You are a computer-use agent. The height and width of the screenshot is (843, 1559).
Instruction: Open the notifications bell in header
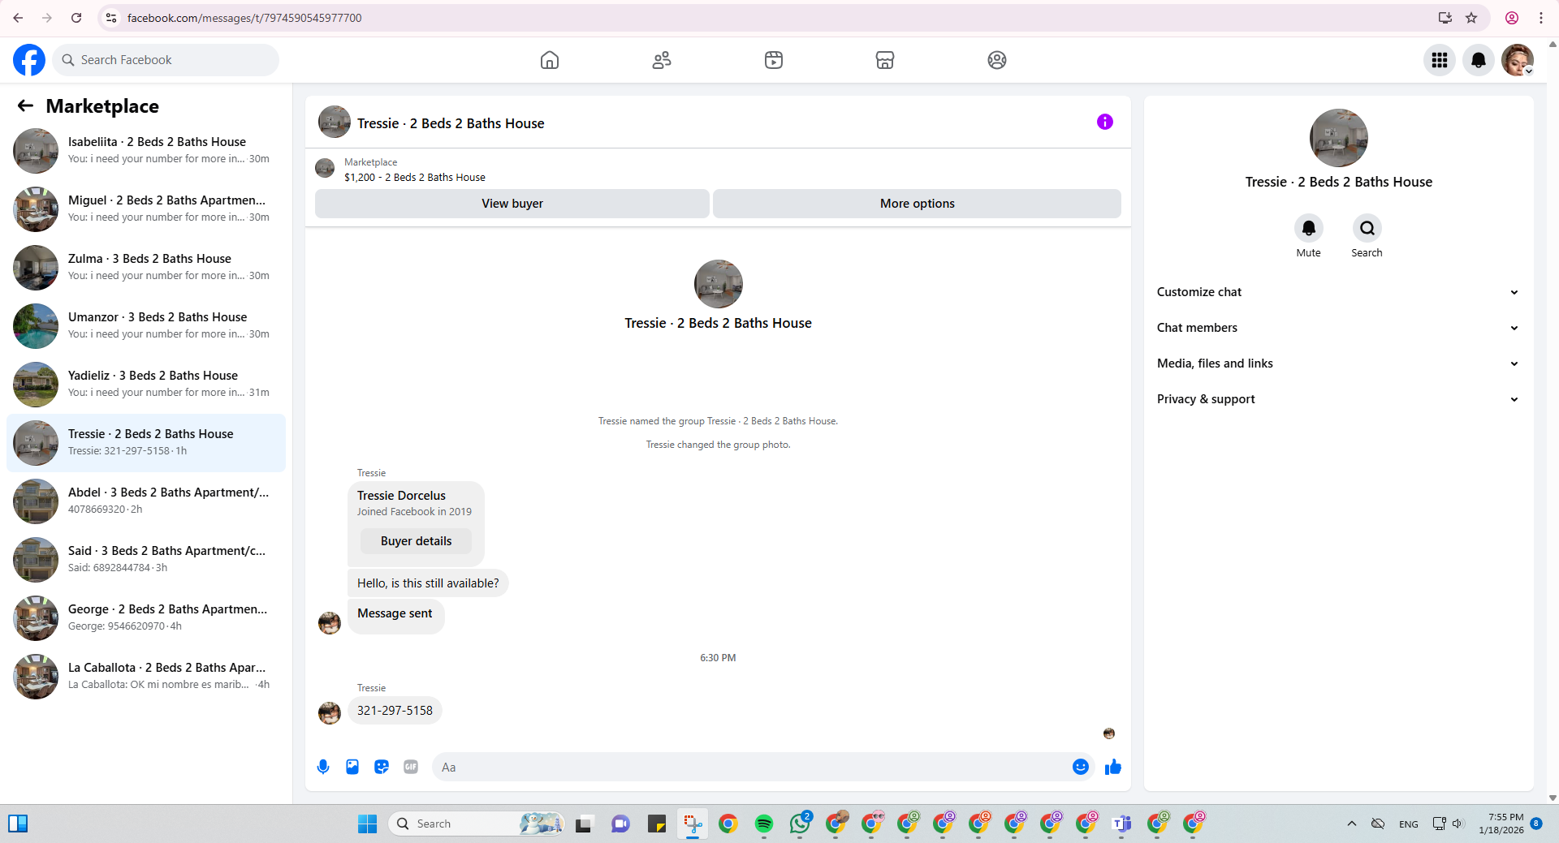pyautogui.click(x=1479, y=60)
